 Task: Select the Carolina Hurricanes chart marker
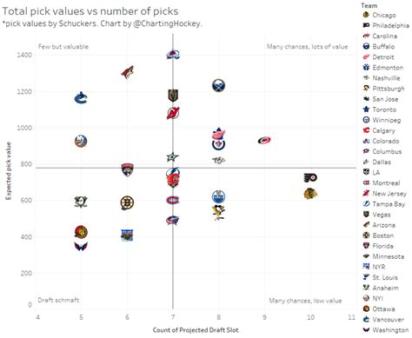[x=264, y=141]
